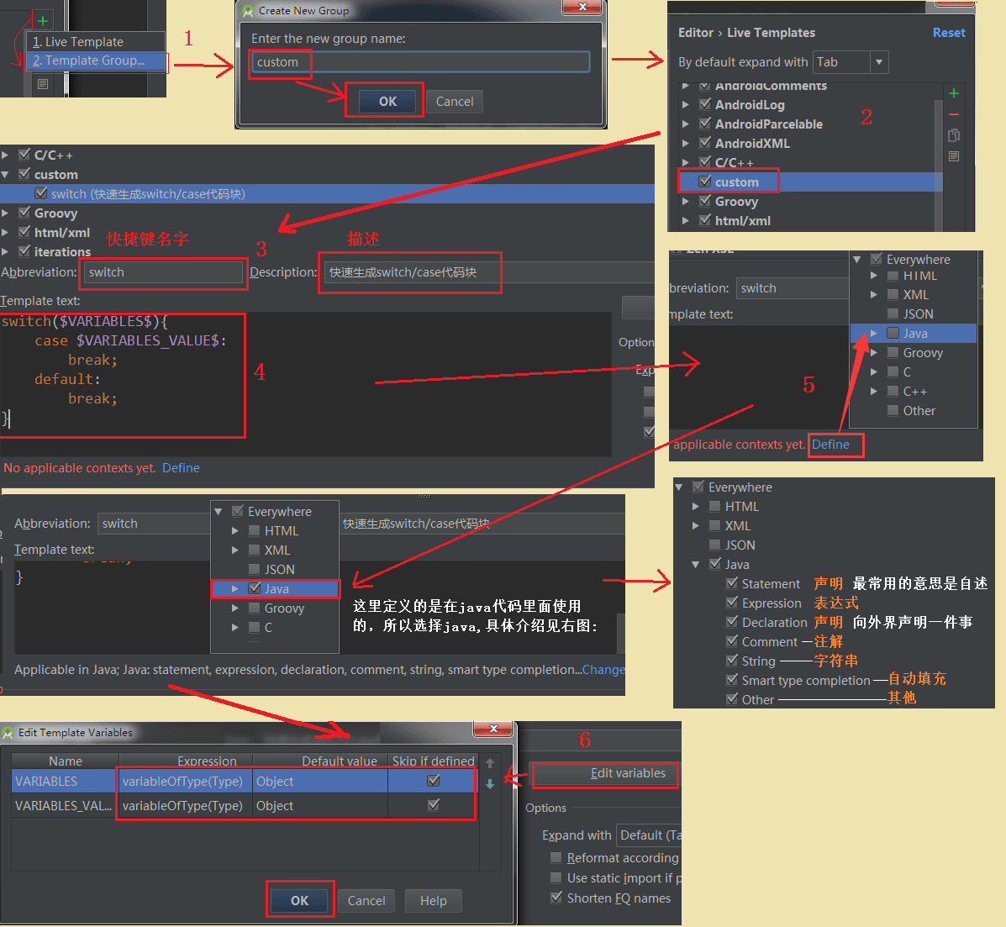Uncheck the AndroidParcelable template group
Image resolution: width=1006 pixels, height=927 pixels.
click(705, 124)
